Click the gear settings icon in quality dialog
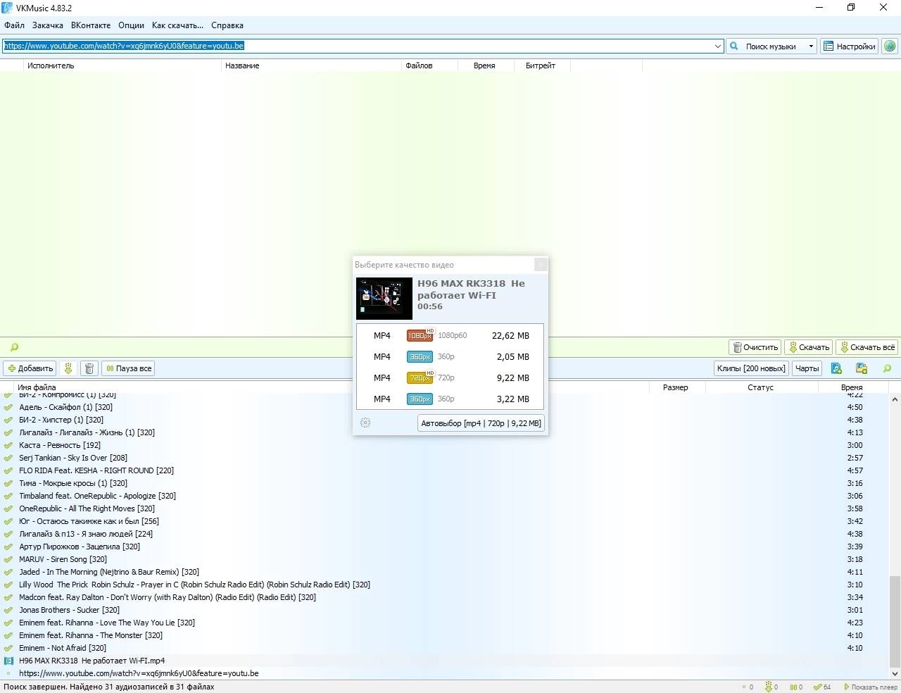The height and width of the screenshot is (693, 901). click(365, 423)
